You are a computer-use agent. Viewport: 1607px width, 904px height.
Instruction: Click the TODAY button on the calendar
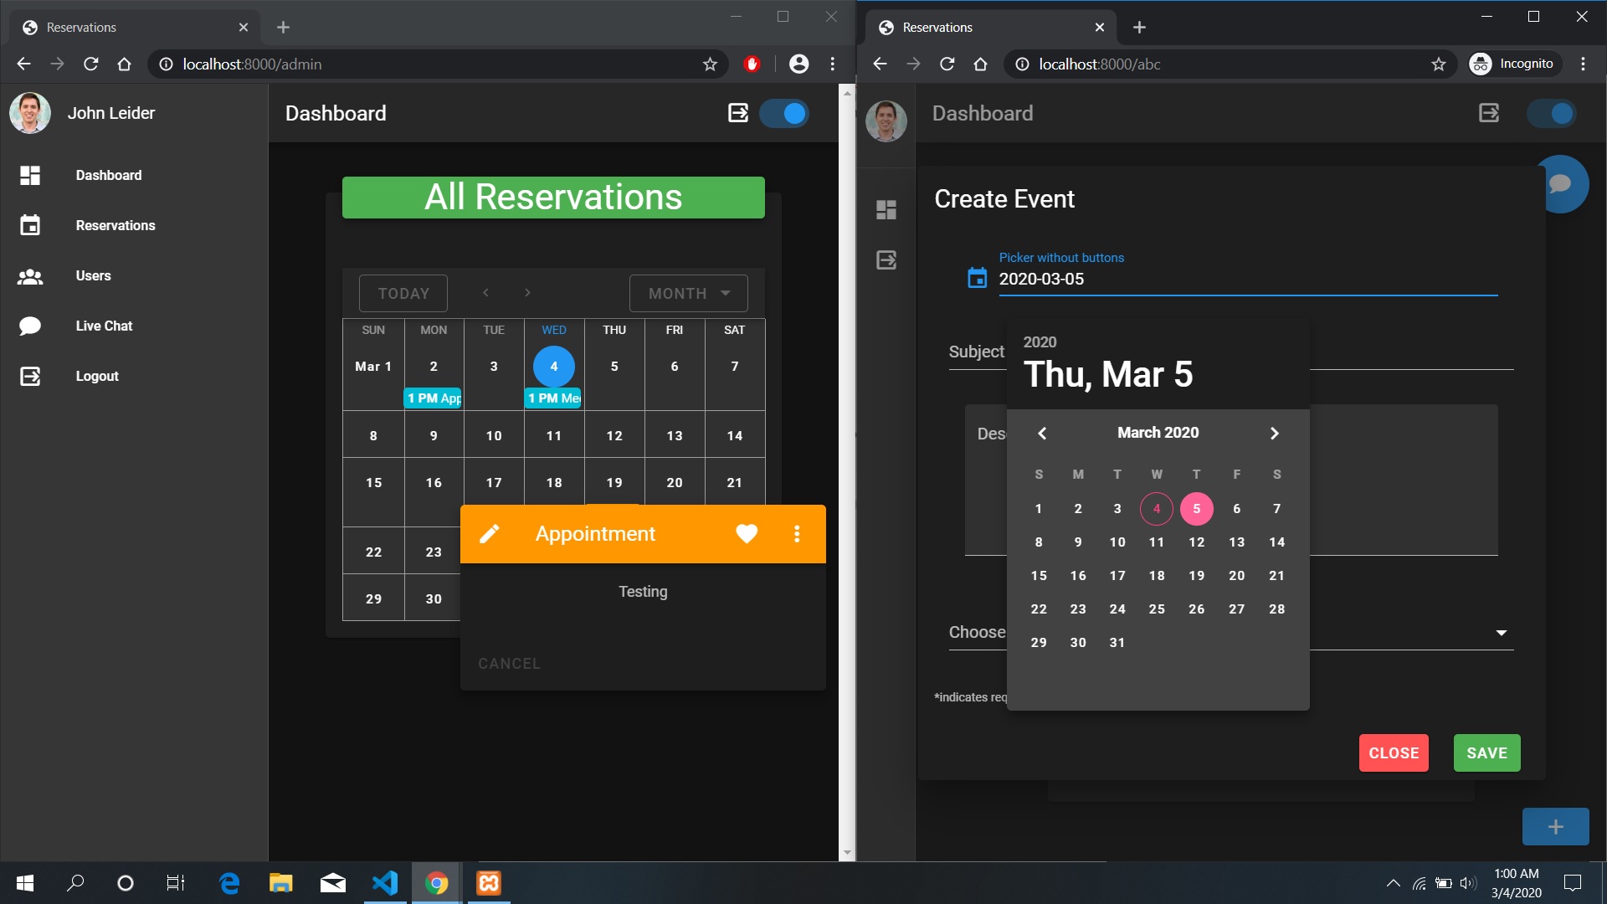(403, 293)
